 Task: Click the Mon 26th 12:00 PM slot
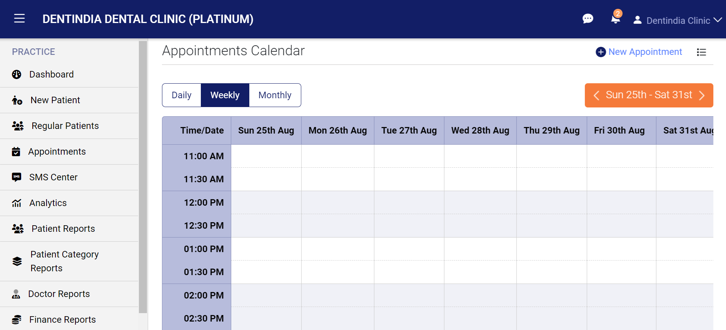337,203
